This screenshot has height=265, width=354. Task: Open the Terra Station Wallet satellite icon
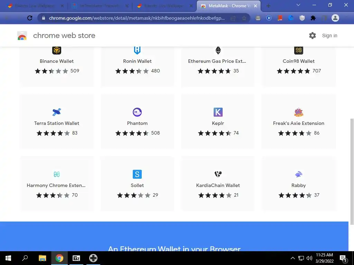tap(57, 112)
